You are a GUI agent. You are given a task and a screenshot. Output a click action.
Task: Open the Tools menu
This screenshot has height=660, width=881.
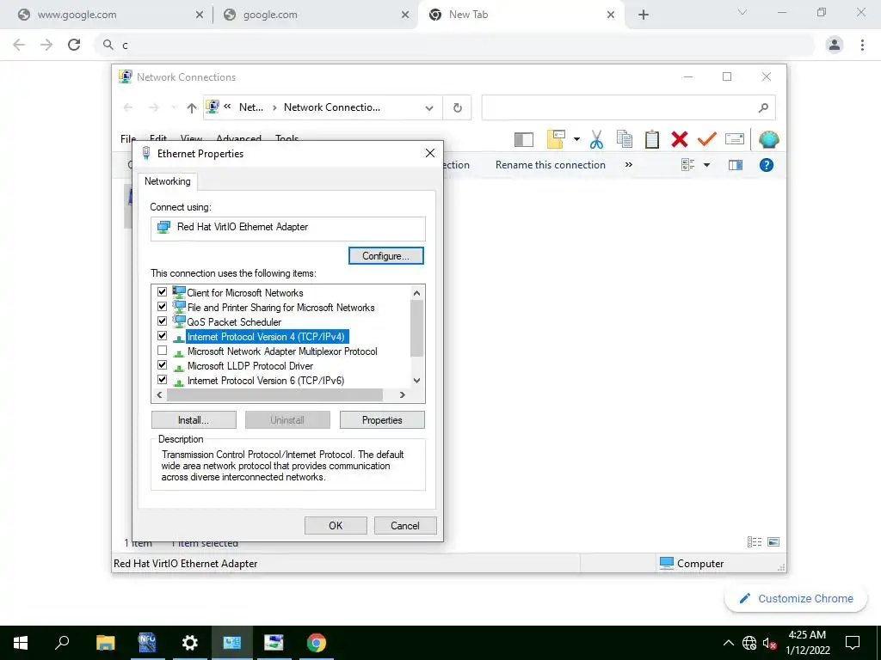[287, 138]
